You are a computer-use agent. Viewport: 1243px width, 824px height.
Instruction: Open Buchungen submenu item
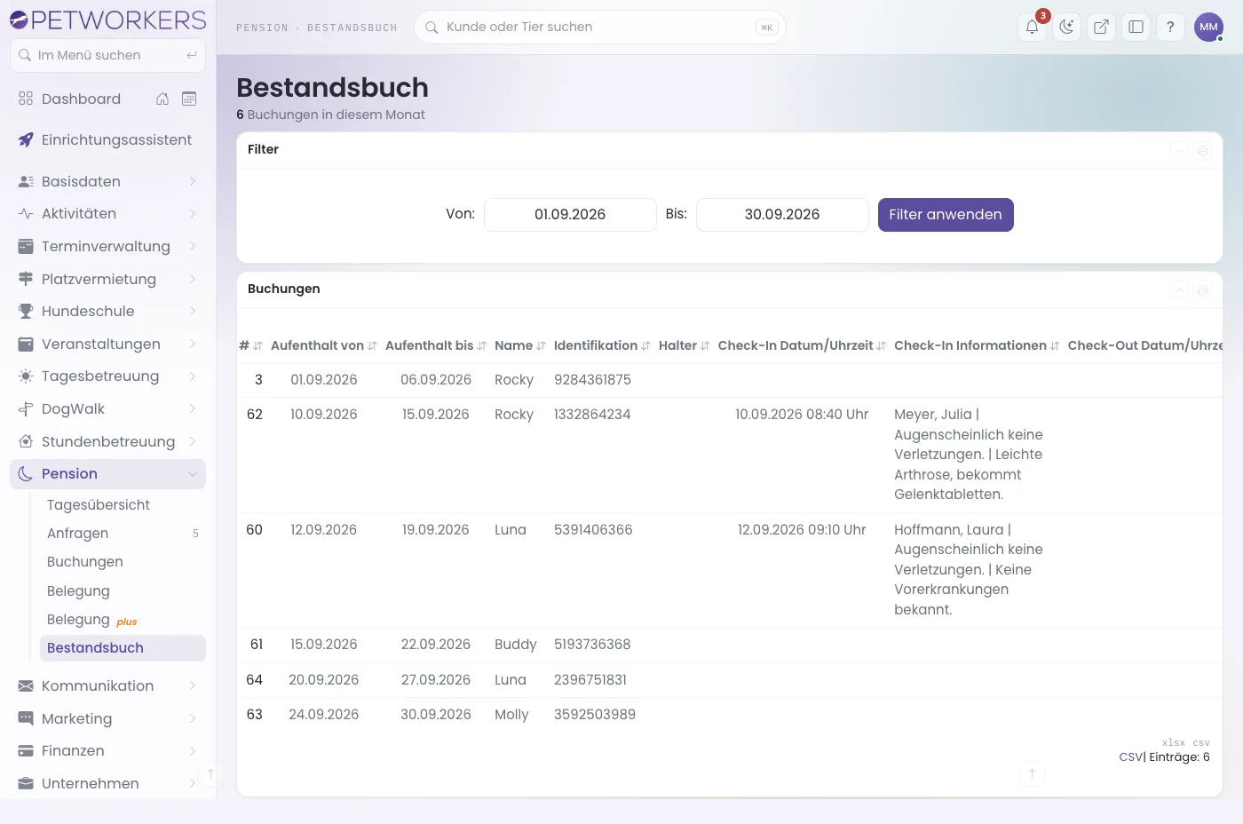[x=123, y=561]
